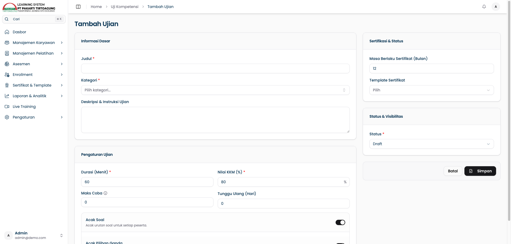Click the Status & Visibilitas heading
This screenshot has width=511, height=244.
click(386, 116)
